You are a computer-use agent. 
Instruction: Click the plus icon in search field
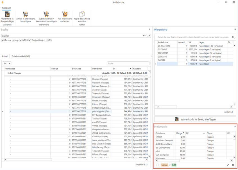(x=144, y=36)
